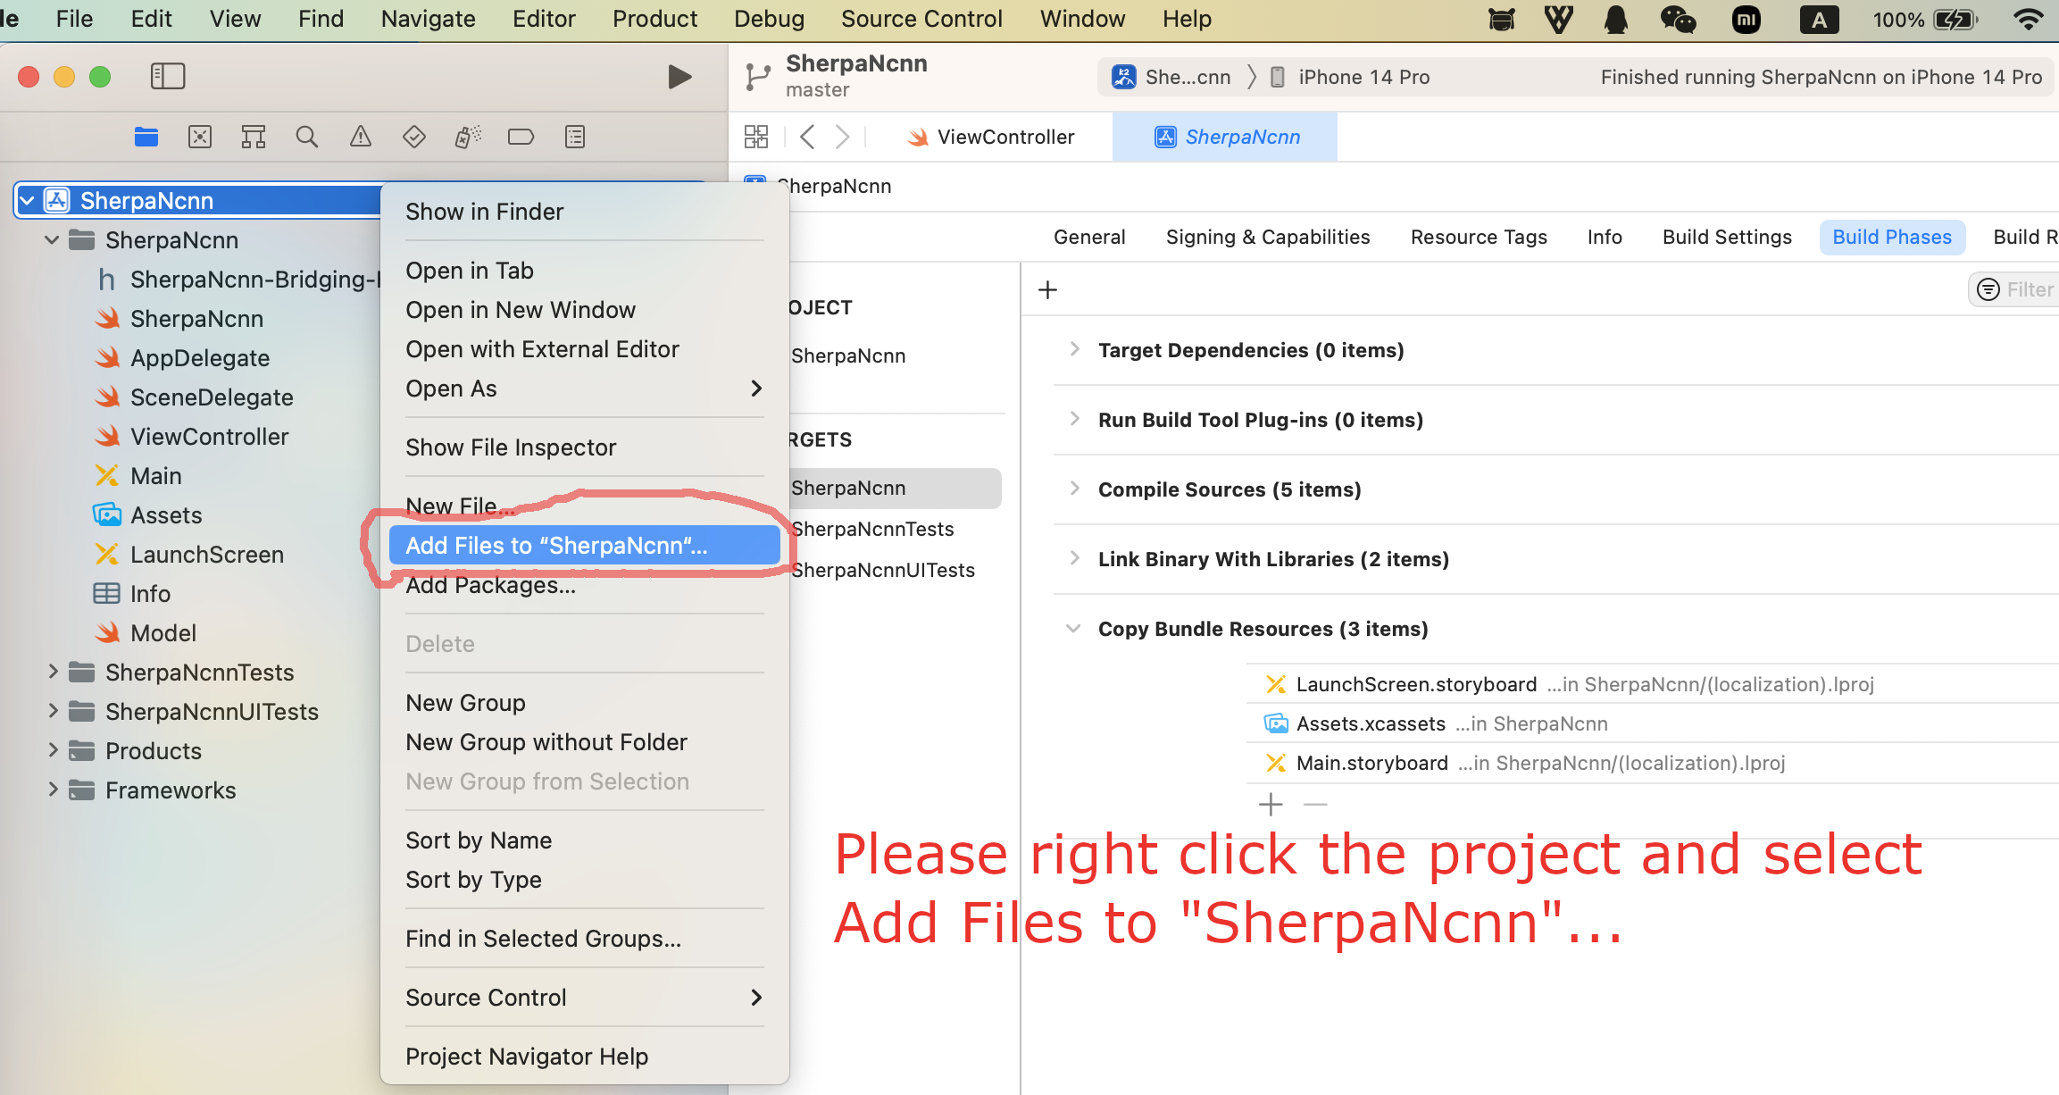Open the Issue navigator warning icon
The width and height of the screenshot is (2059, 1095).
point(361,137)
